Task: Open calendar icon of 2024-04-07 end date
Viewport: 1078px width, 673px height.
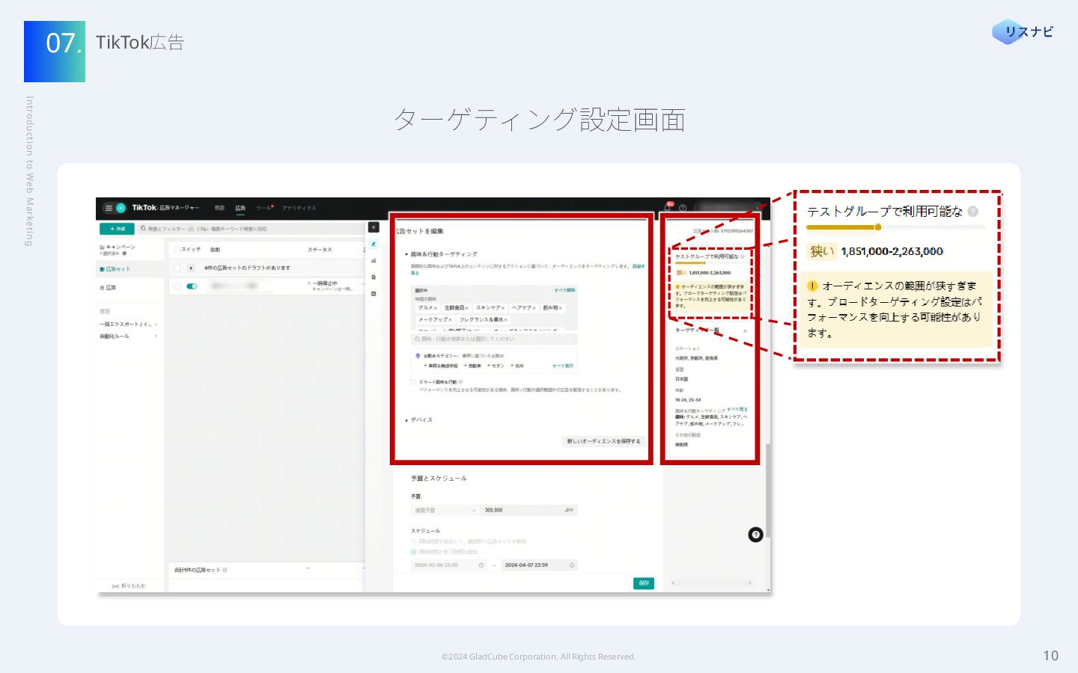Action: [572, 565]
